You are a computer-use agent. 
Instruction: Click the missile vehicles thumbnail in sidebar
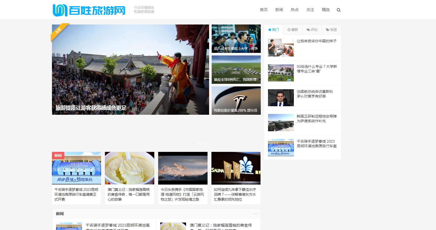[x=281, y=122]
